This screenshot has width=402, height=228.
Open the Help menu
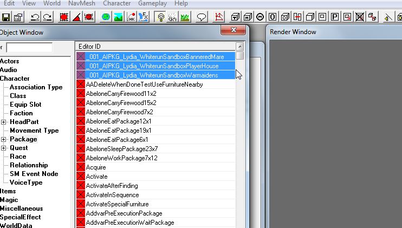pos(181,3)
